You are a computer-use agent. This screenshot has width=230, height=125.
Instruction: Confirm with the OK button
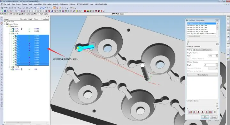(x=205, y=117)
